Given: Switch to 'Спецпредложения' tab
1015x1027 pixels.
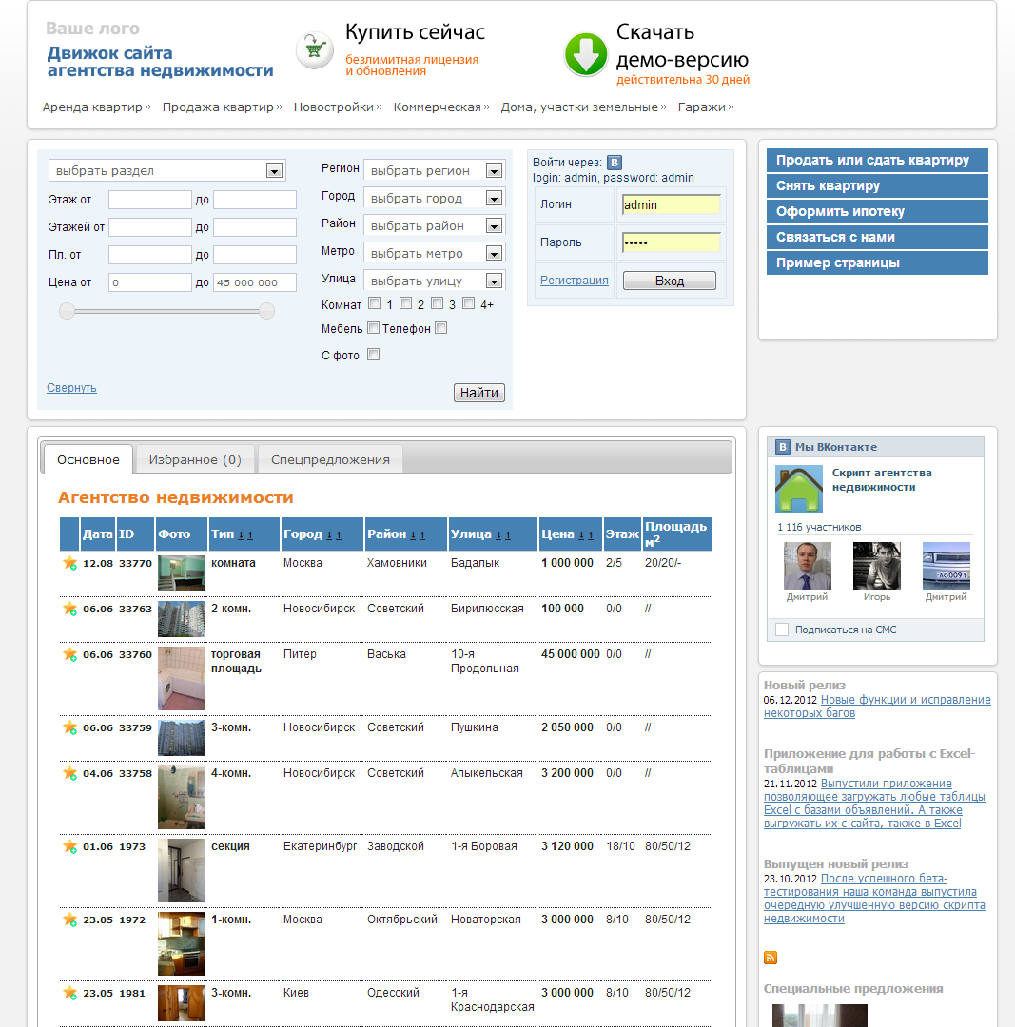Looking at the screenshot, I should tap(330, 460).
